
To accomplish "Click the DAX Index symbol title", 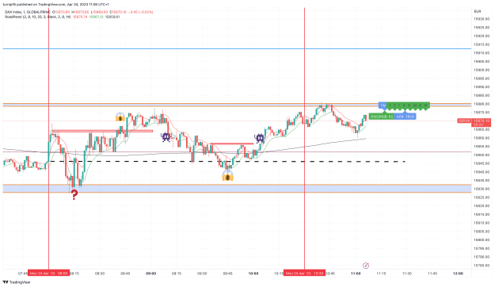I will click(28, 12).
